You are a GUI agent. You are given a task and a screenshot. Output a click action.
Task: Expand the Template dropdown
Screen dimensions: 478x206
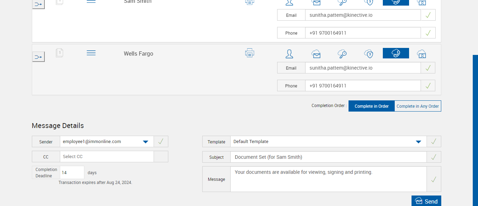418,142
